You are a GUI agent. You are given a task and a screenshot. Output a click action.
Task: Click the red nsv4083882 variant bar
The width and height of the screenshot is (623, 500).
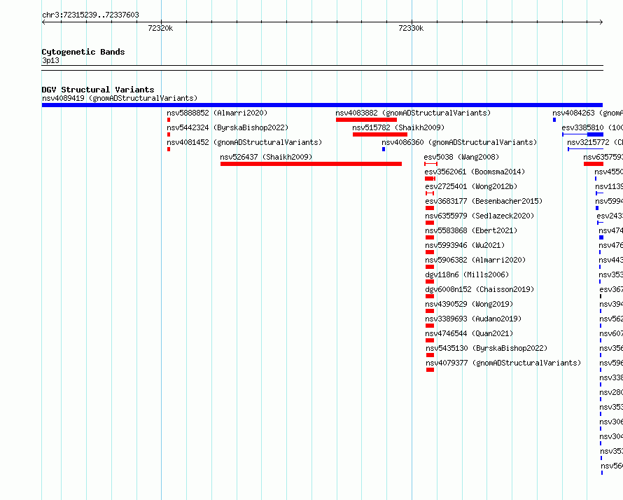[x=366, y=120]
